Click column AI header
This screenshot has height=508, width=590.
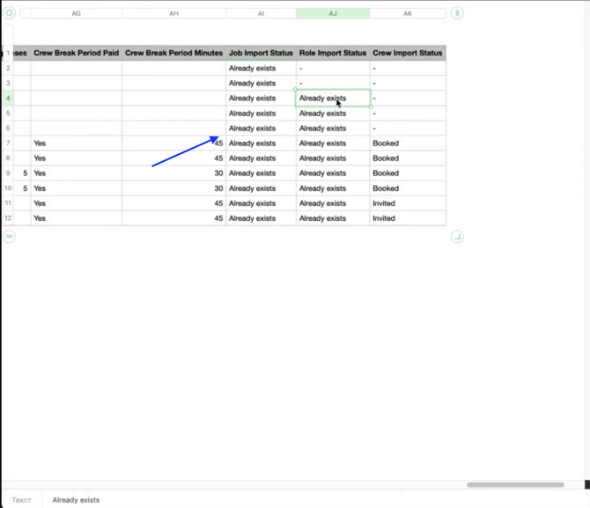[x=261, y=14]
